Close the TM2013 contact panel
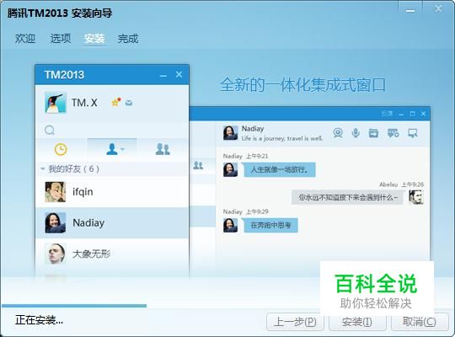 (179, 75)
